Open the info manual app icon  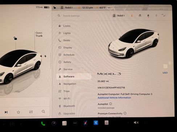tap(106, 123)
